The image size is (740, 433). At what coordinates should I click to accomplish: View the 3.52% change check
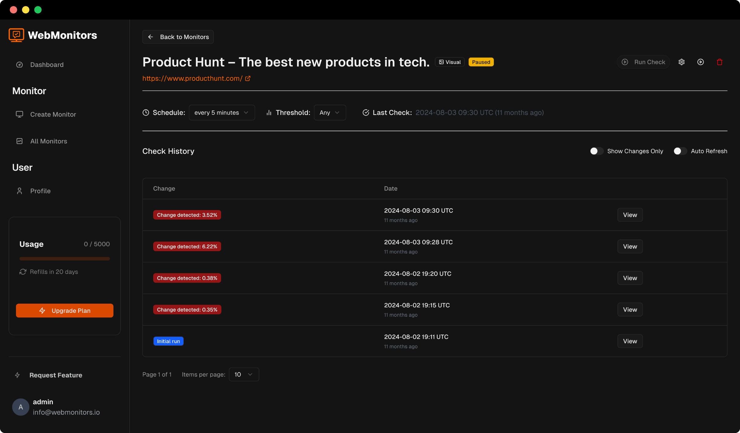pyautogui.click(x=630, y=215)
